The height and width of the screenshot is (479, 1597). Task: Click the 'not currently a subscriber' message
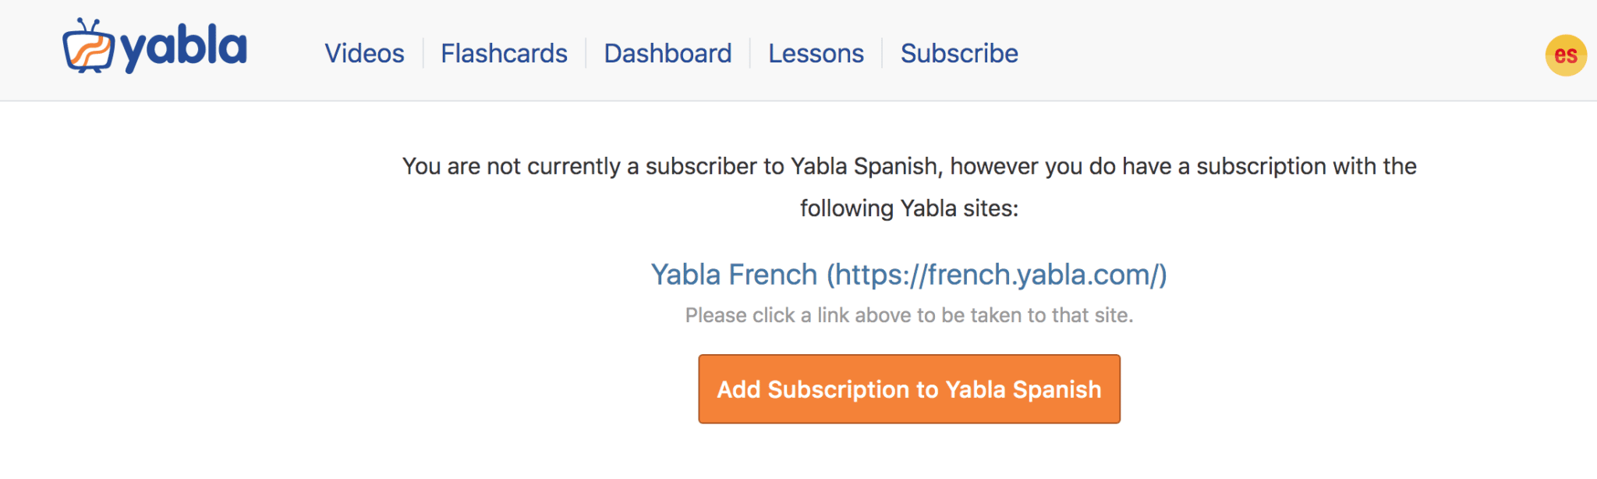908,166
